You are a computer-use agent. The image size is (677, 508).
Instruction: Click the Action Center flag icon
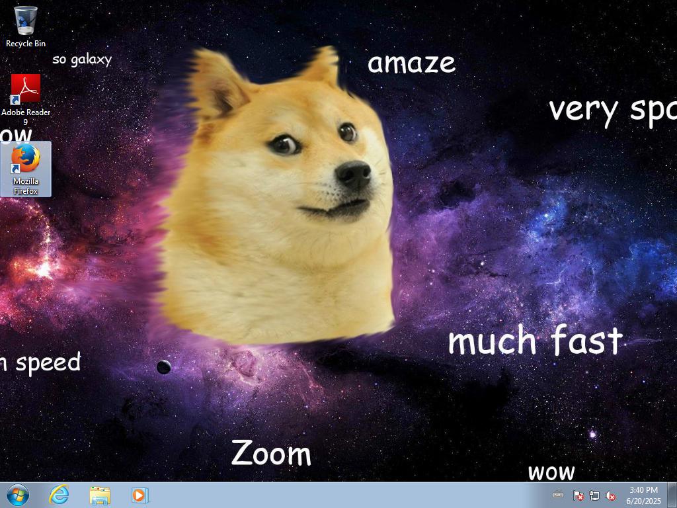[578, 495]
